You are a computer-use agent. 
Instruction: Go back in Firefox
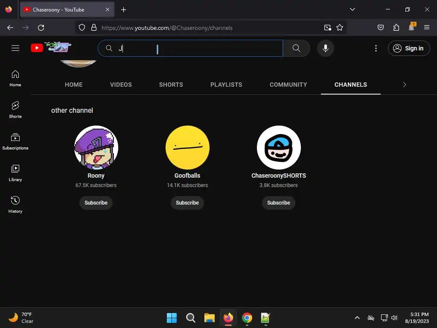pos(10,28)
